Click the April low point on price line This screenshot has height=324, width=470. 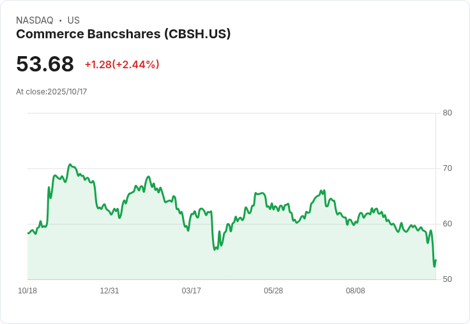(x=215, y=249)
